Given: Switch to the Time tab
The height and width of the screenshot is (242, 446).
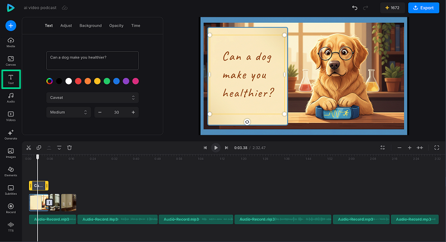Looking at the screenshot, I should (135, 26).
